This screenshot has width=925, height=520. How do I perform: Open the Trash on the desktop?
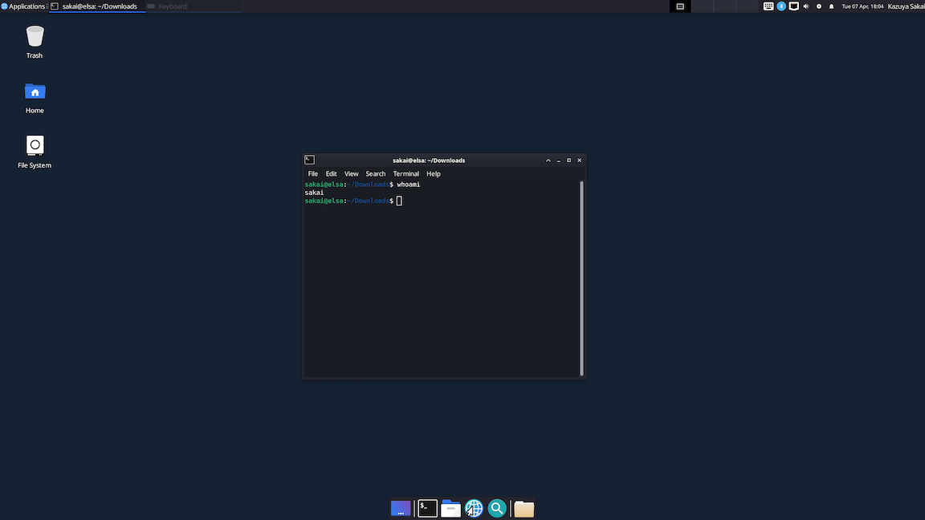point(35,35)
